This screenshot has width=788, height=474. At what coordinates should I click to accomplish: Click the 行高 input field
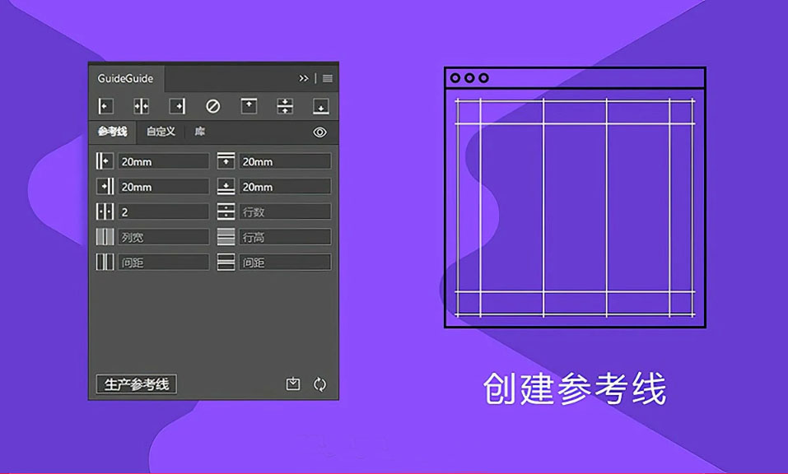coord(285,236)
